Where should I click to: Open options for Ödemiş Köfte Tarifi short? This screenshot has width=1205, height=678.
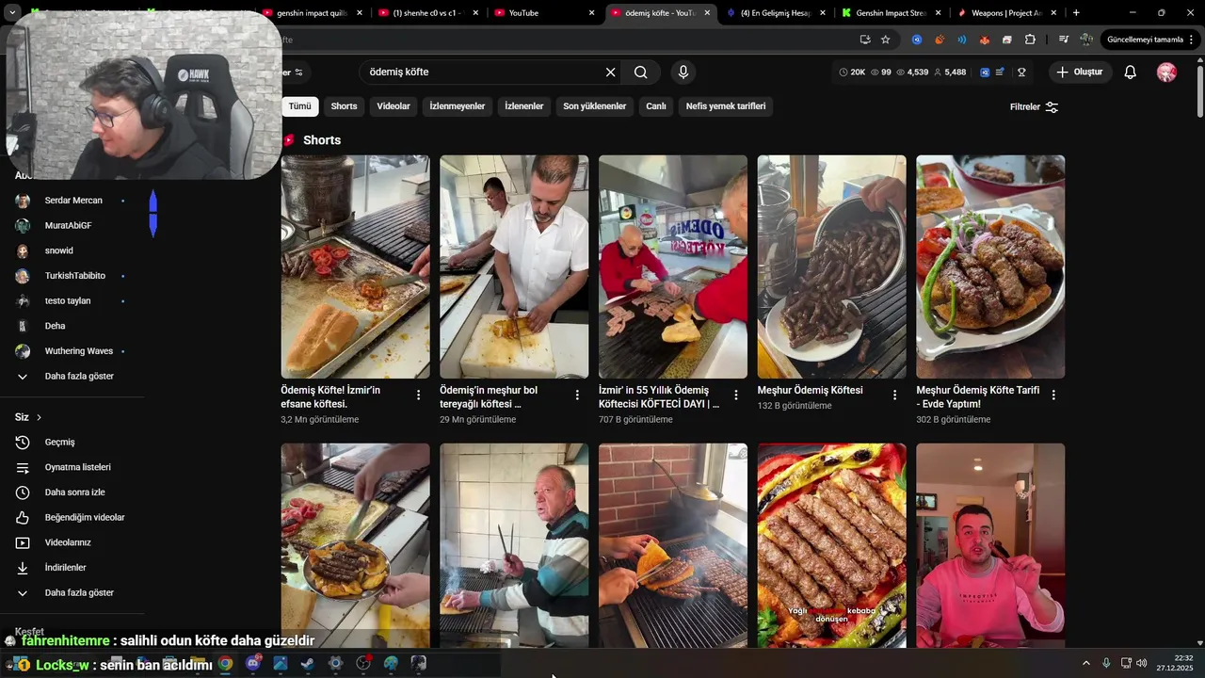coord(1053,395)
